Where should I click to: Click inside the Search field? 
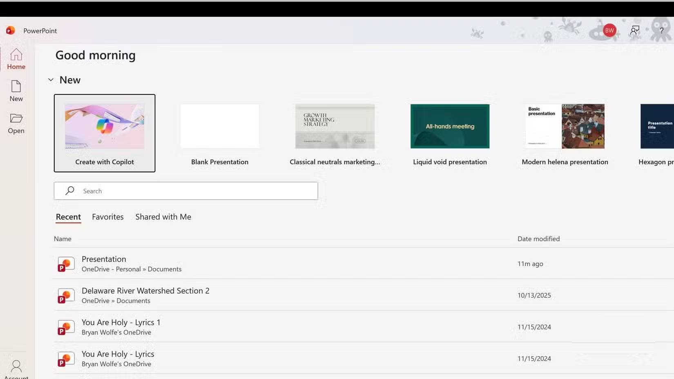(186, 191)
